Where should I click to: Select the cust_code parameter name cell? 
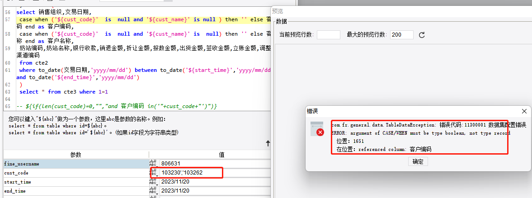(76, 173)
